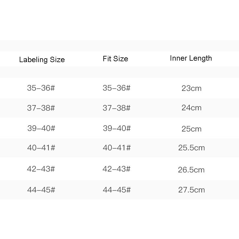Select 39–40# in Labeling Size column

tap(41, 128)
